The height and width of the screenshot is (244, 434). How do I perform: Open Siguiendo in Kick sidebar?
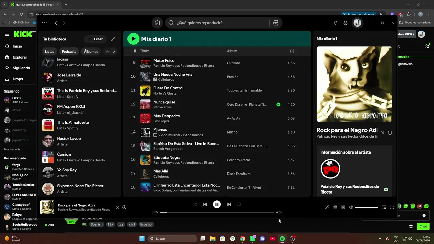[21, 68]
